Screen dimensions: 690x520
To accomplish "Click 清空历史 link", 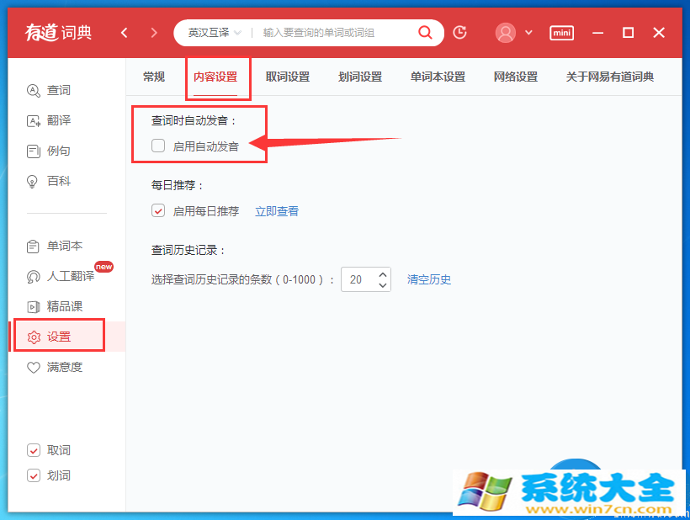I will [429, 279].
